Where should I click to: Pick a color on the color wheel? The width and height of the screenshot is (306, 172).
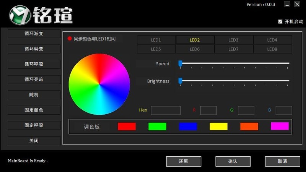tap(99, 84)
